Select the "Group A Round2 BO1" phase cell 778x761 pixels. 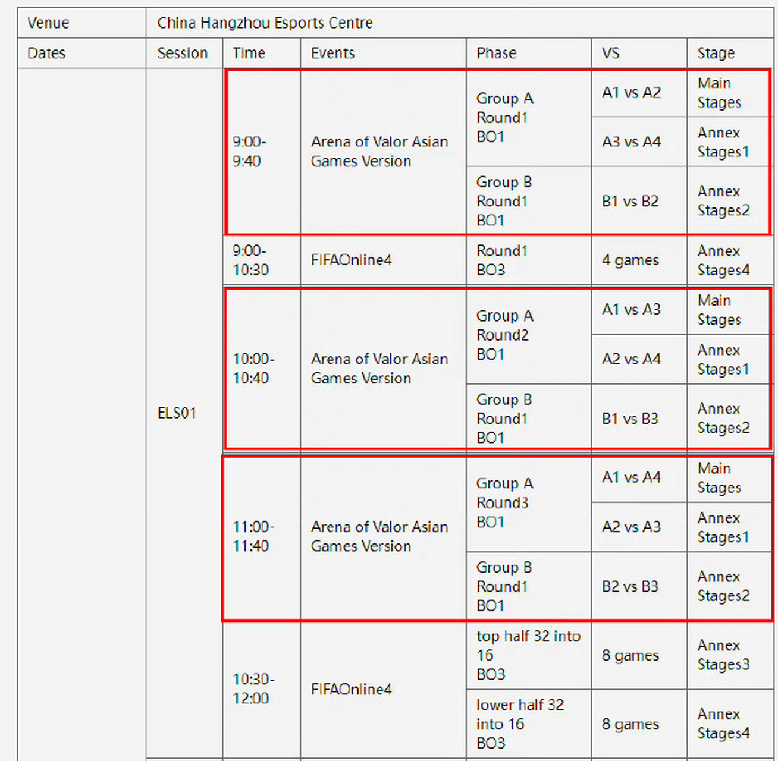[x=529, y=335]
